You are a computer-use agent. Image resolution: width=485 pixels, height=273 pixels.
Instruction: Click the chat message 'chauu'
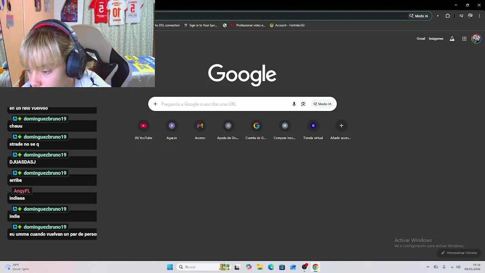(16, 126)
